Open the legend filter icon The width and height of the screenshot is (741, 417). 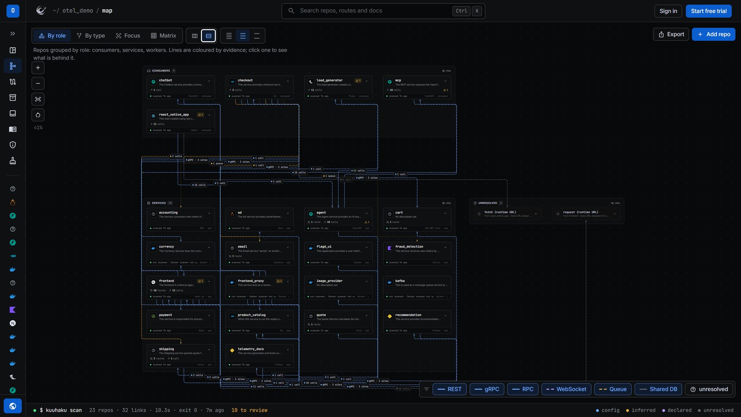click(427, 389)
